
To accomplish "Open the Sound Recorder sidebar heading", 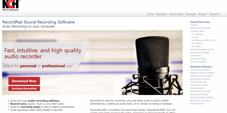I will click(200, 22).
